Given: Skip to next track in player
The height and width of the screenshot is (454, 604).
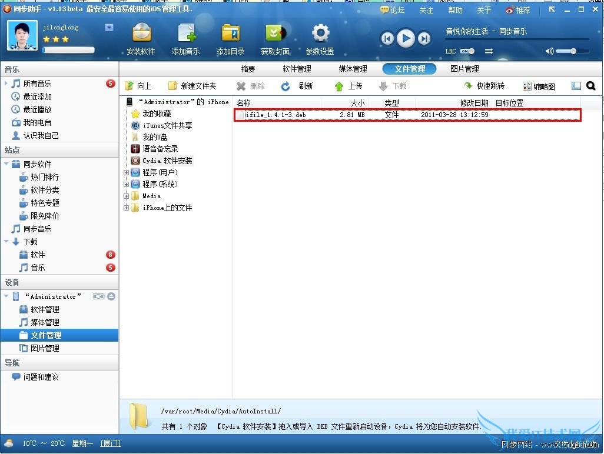Looking at the screenshot, I should tap(424, 38).
